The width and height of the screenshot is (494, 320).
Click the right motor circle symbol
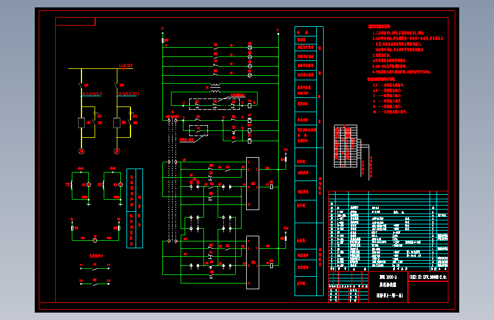coord(117,151)
